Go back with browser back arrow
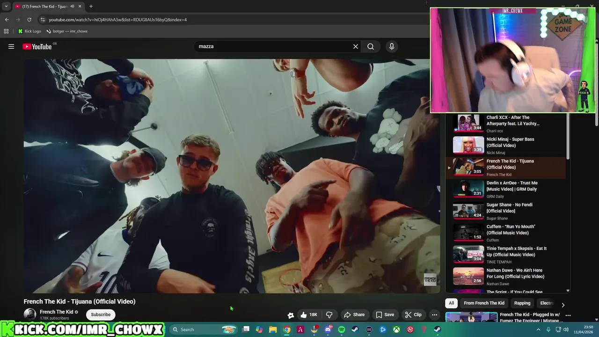 7,20
